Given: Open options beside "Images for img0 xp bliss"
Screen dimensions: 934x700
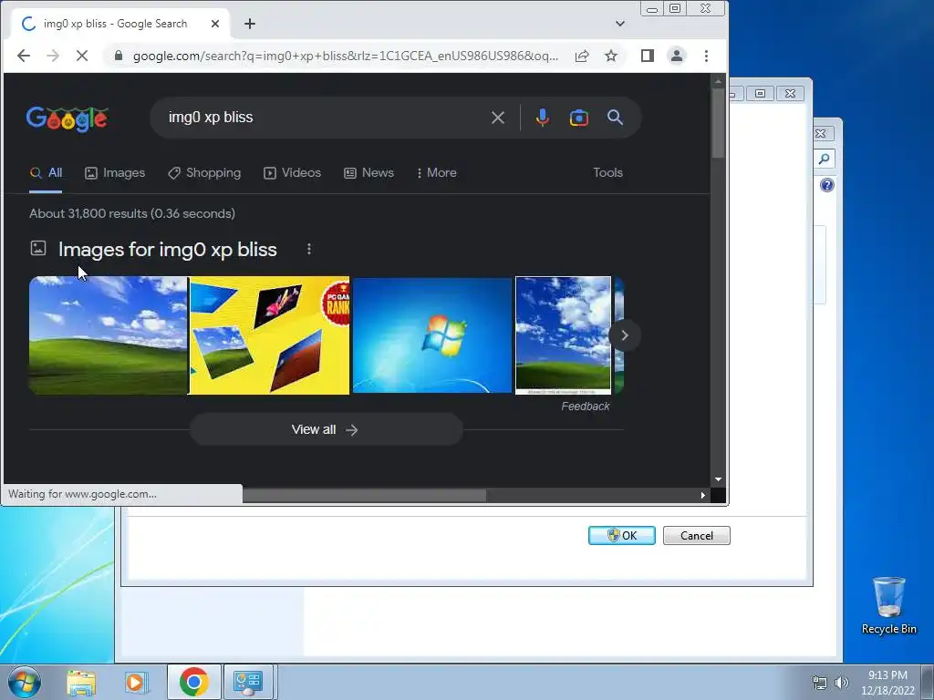Looking at the screenshot, I should (x=308, y=249).
